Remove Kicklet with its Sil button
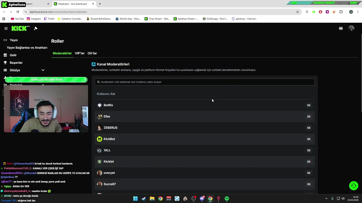The width and height of the screenshot is (362, 203). click(309, 162)
